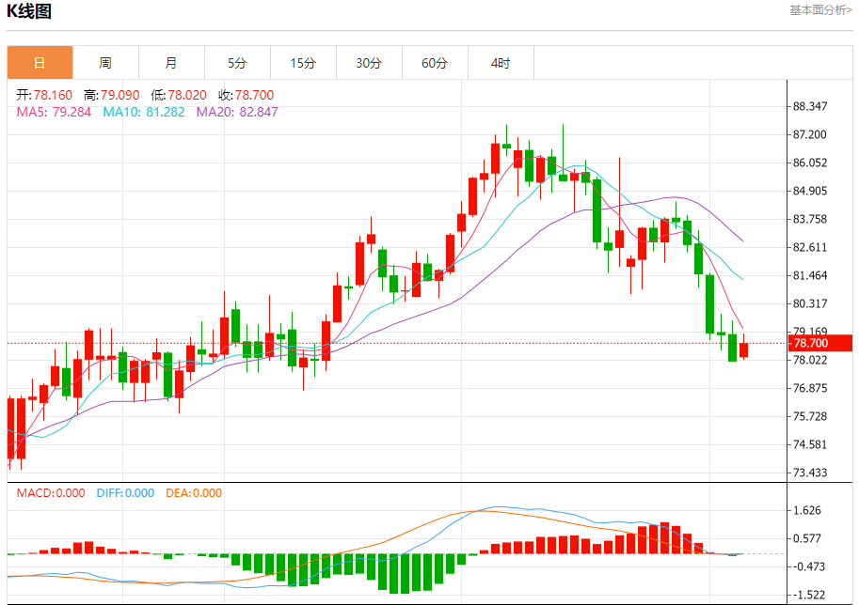
Task: Click the last red candlestick on the chart
Action: point(743,350)
